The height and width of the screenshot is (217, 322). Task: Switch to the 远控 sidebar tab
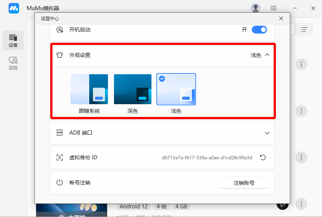pos(13,63)
